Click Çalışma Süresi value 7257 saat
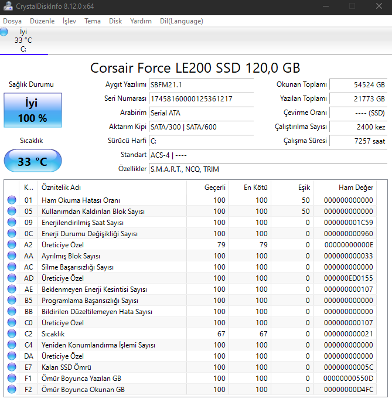 pyautogui.click(x=358, y=141)
